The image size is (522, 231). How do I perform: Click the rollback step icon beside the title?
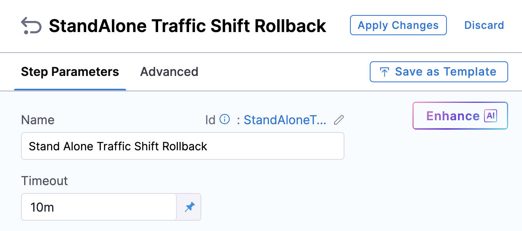coord(31,26)
